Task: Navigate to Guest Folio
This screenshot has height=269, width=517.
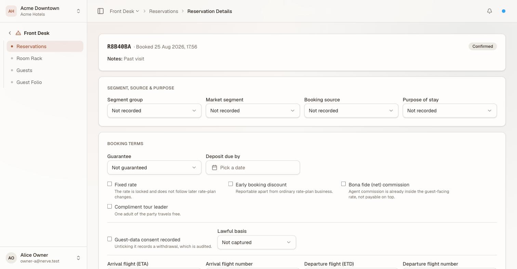Action: coord(45,82)
